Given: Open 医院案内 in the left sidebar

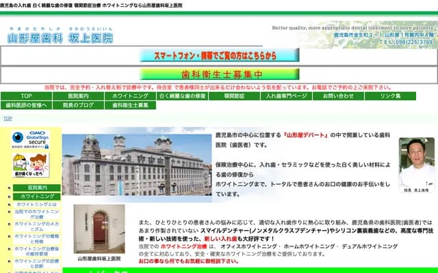Looking at the screenshot, I should pos(37,188).
